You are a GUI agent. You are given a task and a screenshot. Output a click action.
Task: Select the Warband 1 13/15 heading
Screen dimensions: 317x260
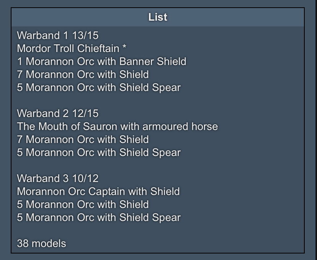pos(58,36)
